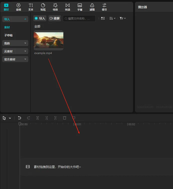Click the undo arrow in timeline toolbar
Viewport: 173px width, 189px height.
click(20, 118)
